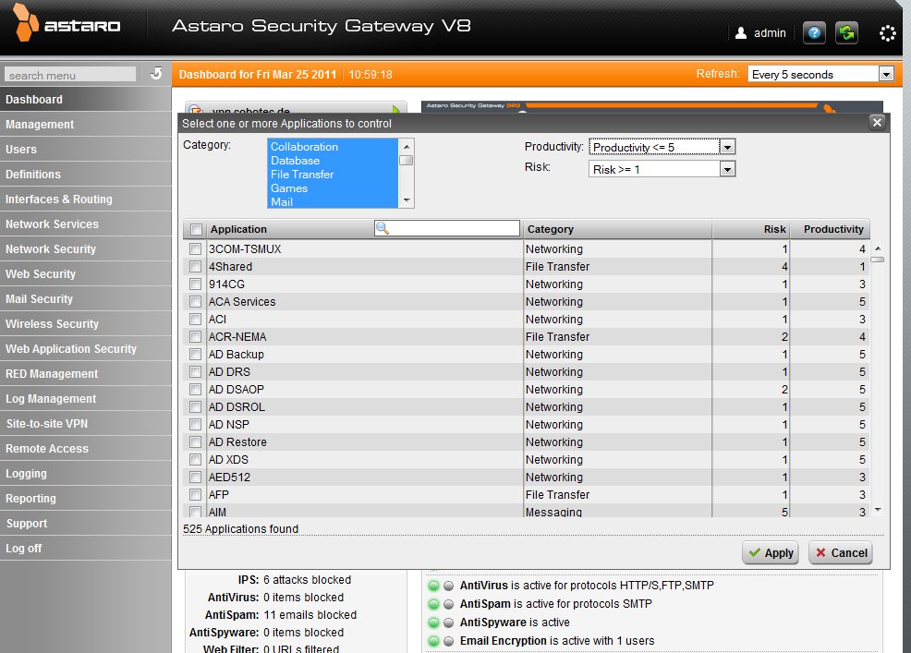This screenshot has height=653, width=911.
Task: Close the application selection dialog
Action: coord(878,122)
